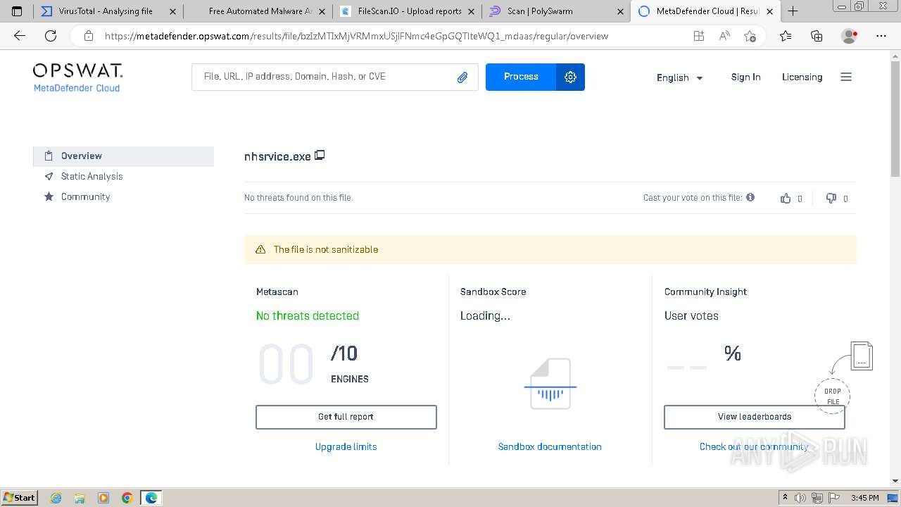
Task: Open a new browser tab
Action: pyautogui.click(x=793, y=11)
